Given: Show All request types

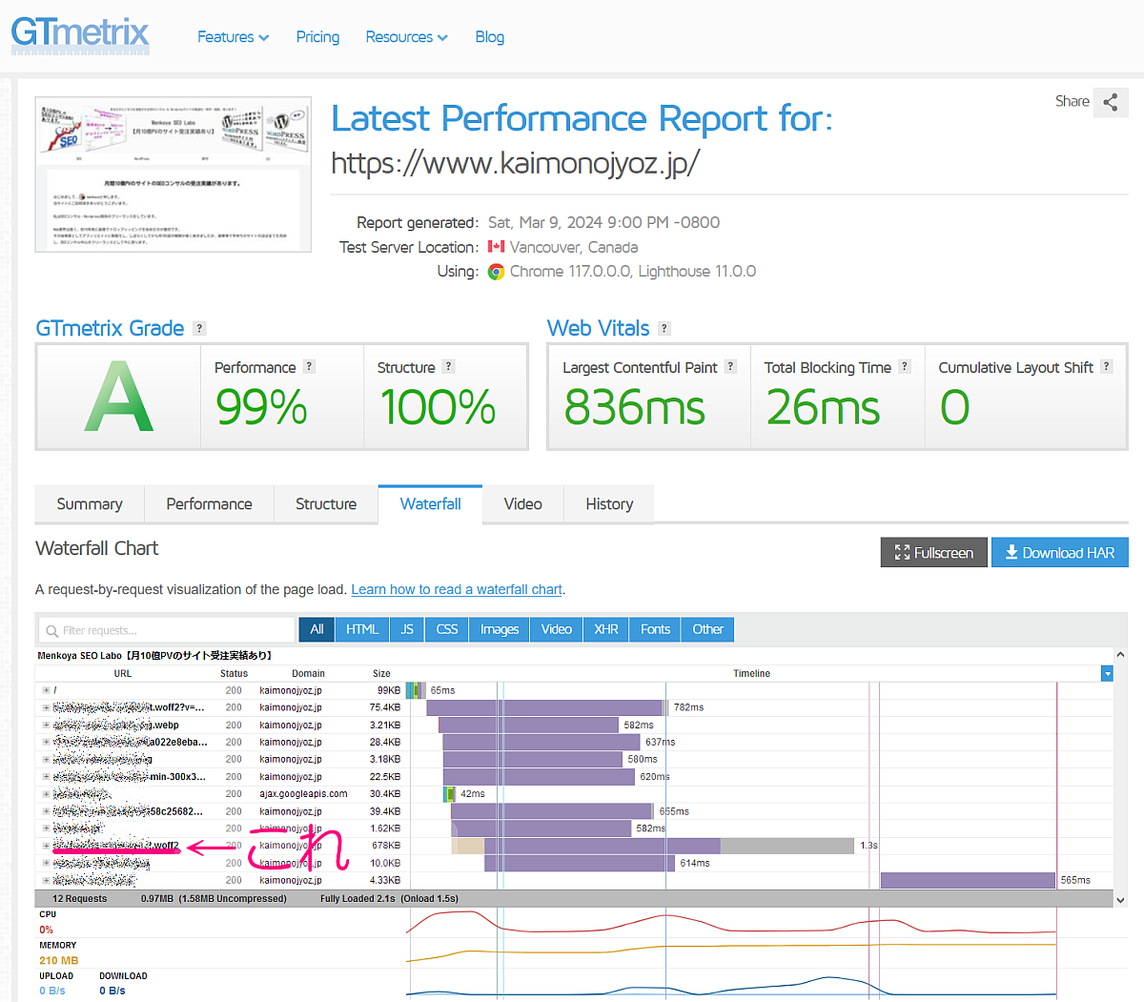Looking at the screenshot, I should (317, 629).
